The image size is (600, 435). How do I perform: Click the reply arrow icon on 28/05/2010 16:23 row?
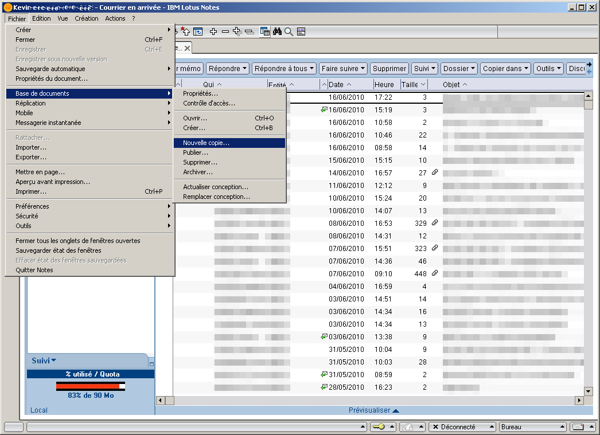324,387
